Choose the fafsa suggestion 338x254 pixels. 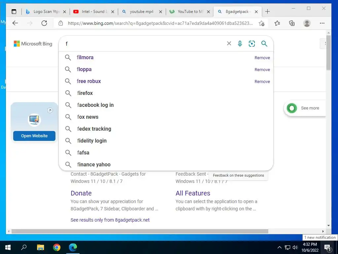(166, 152)
